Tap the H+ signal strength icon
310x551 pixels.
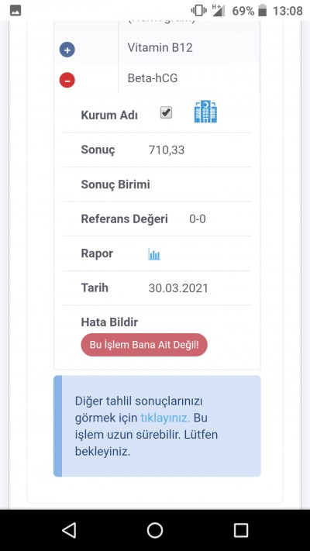219,10
